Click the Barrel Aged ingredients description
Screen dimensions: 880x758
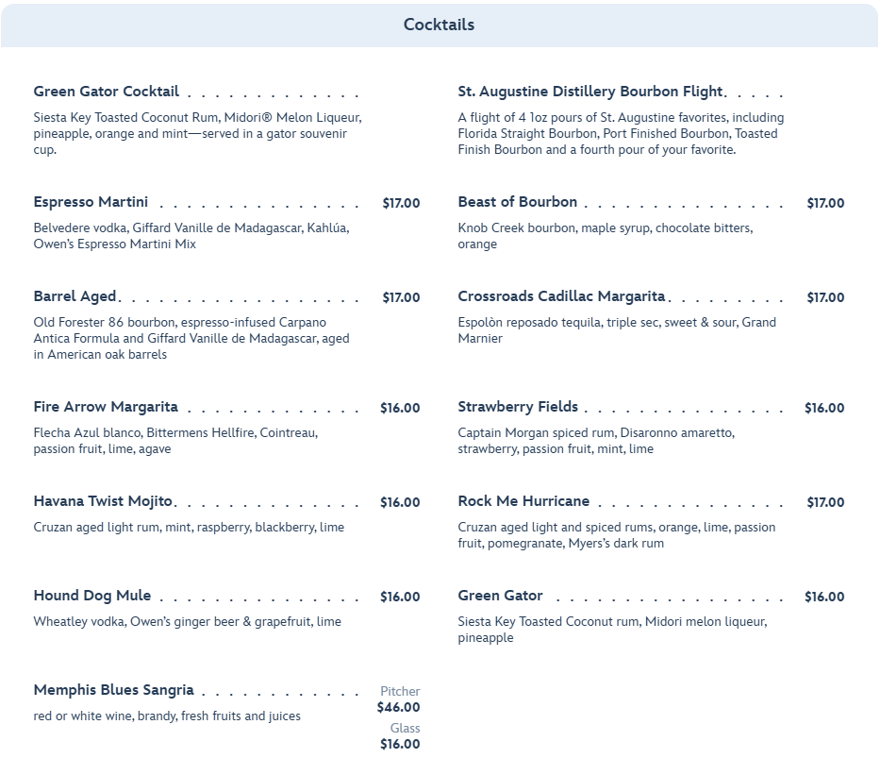click(191, 339)
